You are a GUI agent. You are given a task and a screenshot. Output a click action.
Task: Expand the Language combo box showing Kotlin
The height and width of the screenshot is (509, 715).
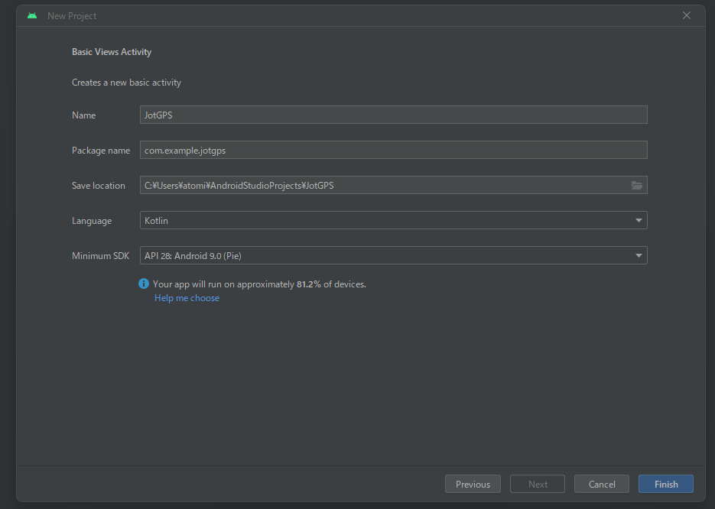[x=393, y=220]
